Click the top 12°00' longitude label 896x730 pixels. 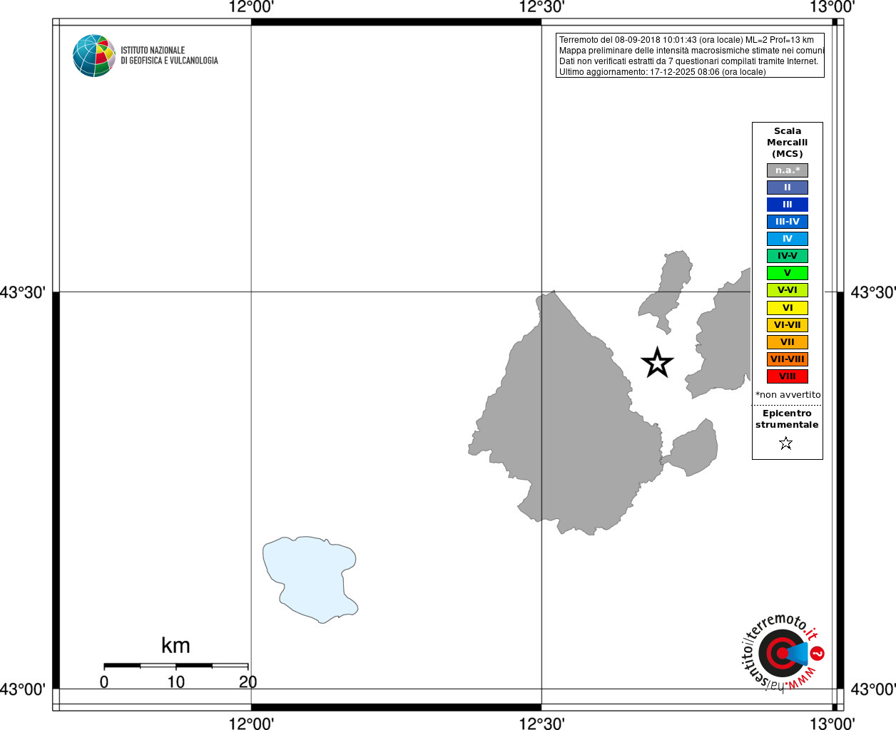[x=251, y=7]
